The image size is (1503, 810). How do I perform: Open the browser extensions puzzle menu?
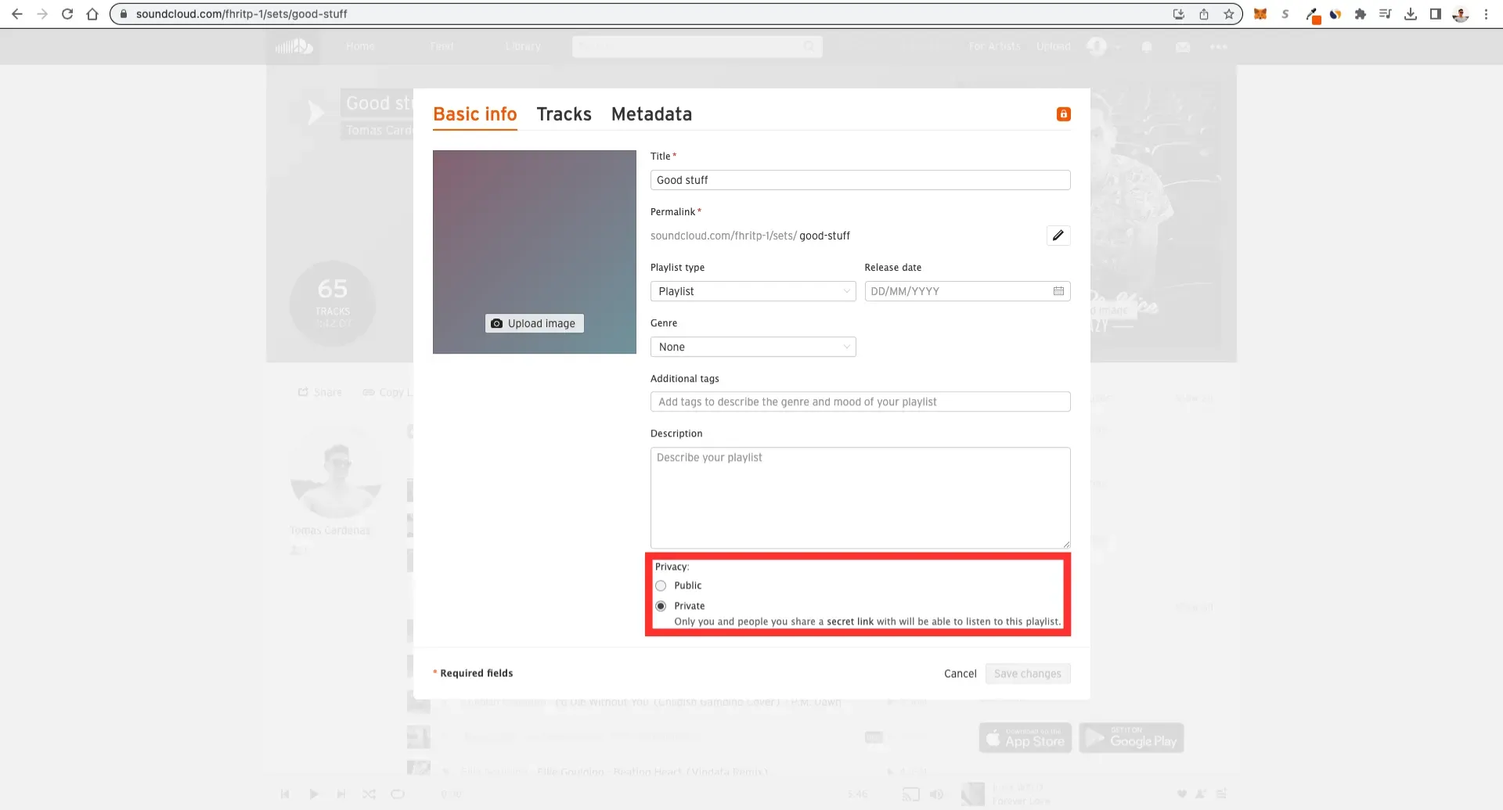click(1362, 13)
